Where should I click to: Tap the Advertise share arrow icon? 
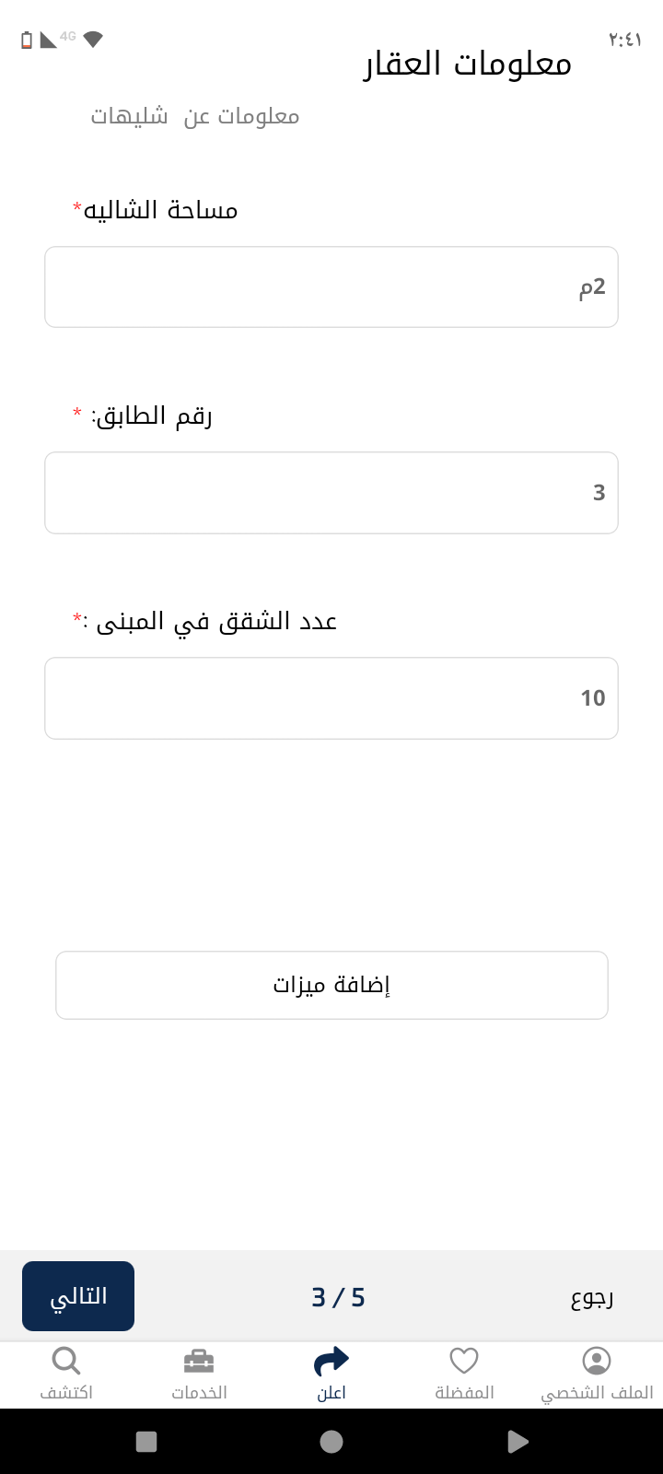(x=331, y=1361)
